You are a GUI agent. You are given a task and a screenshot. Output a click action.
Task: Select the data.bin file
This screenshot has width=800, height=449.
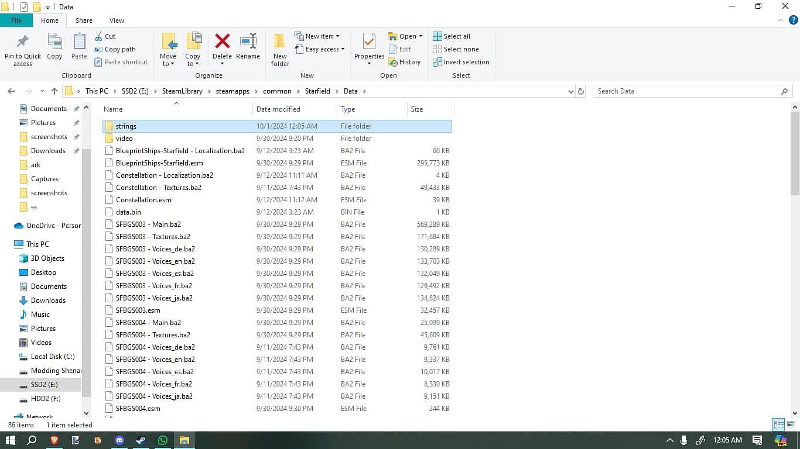pos(276,212)
